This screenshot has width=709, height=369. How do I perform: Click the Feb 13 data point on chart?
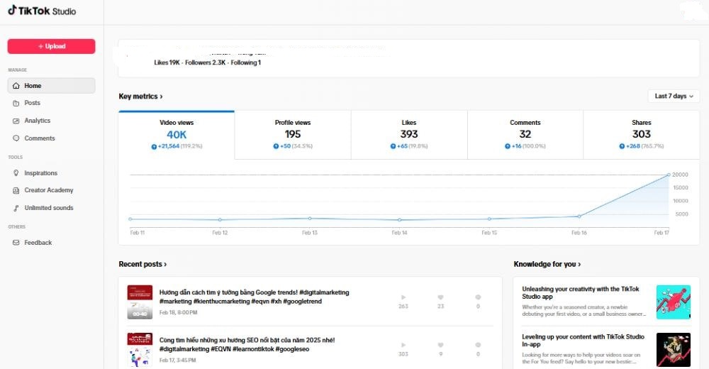coord(310,219)
